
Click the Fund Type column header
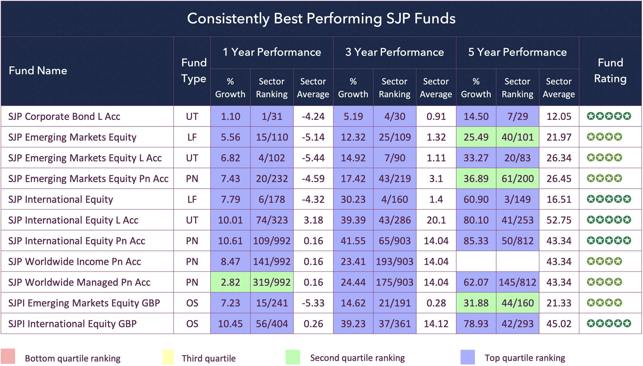pos(194,71)
